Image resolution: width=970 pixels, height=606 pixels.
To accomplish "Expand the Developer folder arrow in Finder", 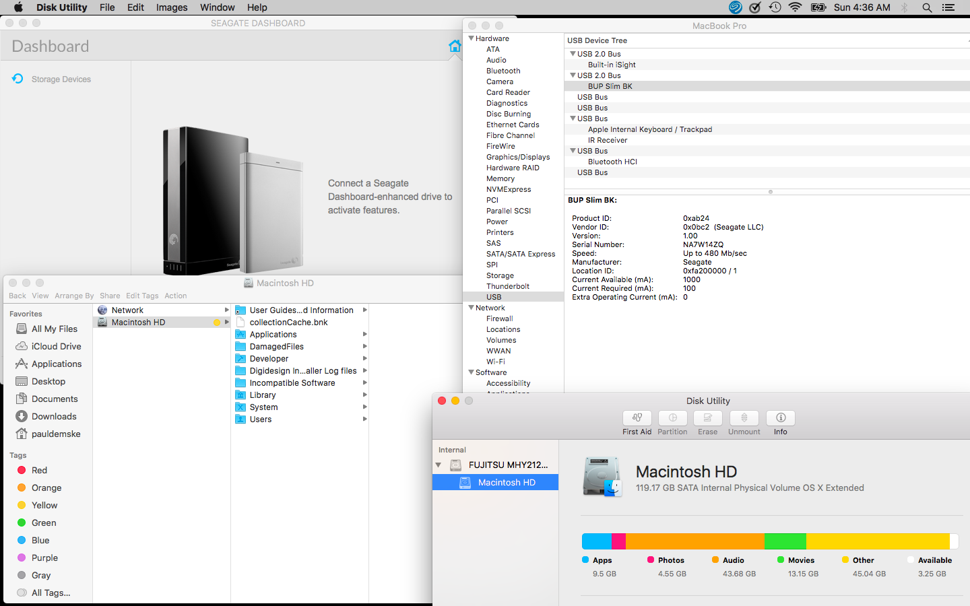I will point(364,359).
